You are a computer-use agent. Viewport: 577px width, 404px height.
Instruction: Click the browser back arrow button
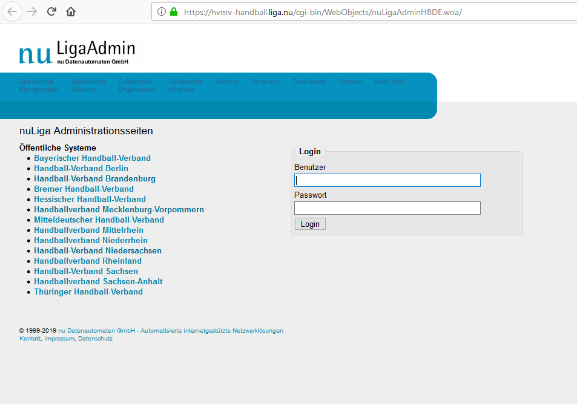[x=13, y=11]
